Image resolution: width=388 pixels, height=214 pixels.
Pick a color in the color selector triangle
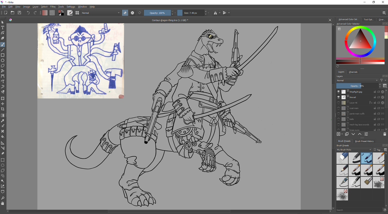pyautogui.click(x=360, y=39)
